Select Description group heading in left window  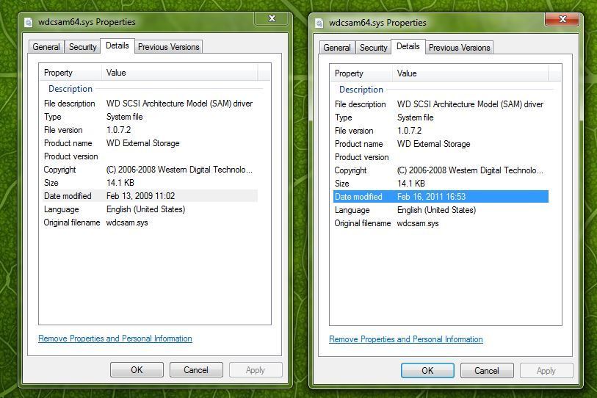coord(70,89)
